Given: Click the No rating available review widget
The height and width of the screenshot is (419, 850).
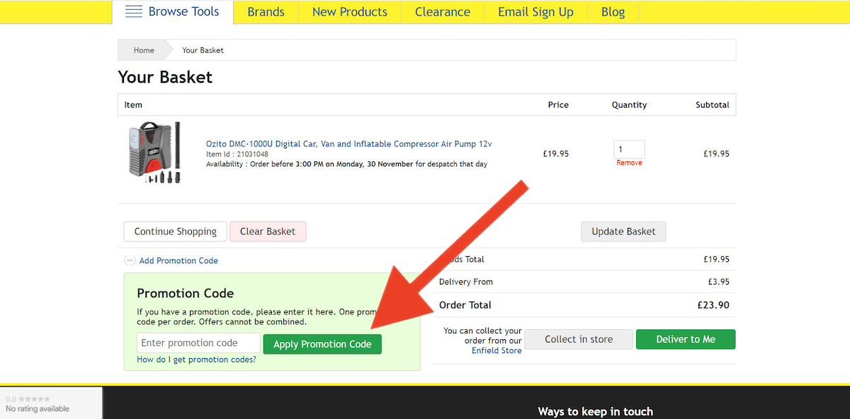Looking at the screenshot, I should pos(51,403).
